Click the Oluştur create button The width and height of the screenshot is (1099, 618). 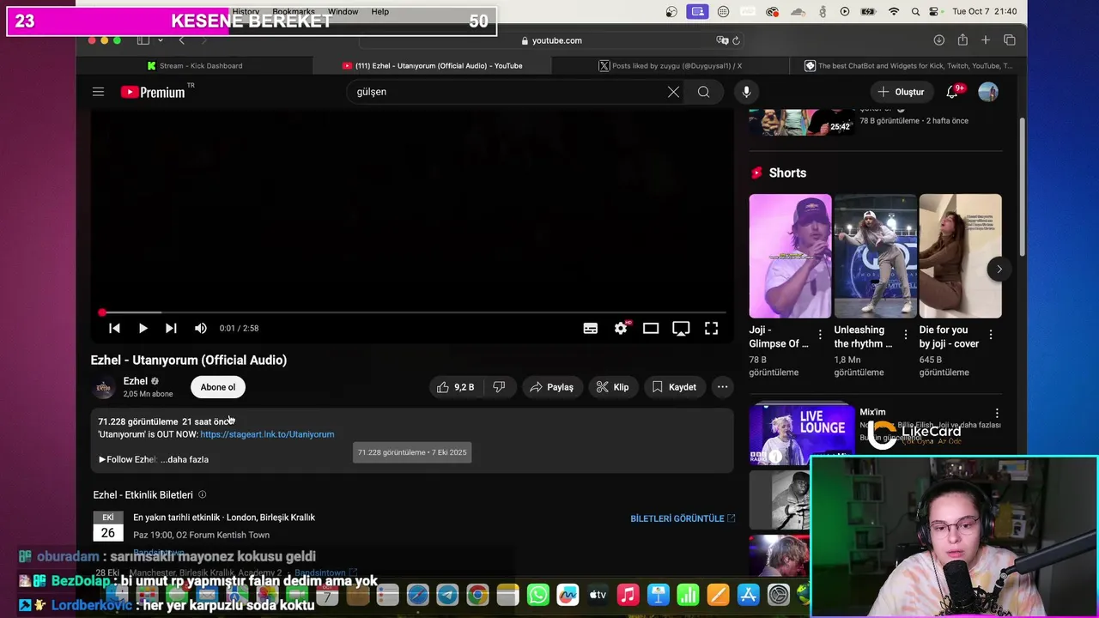(901, 92)
